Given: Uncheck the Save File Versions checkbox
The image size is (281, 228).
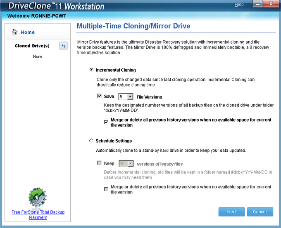Looking at the screenshot, I should (x=99, y=96).
